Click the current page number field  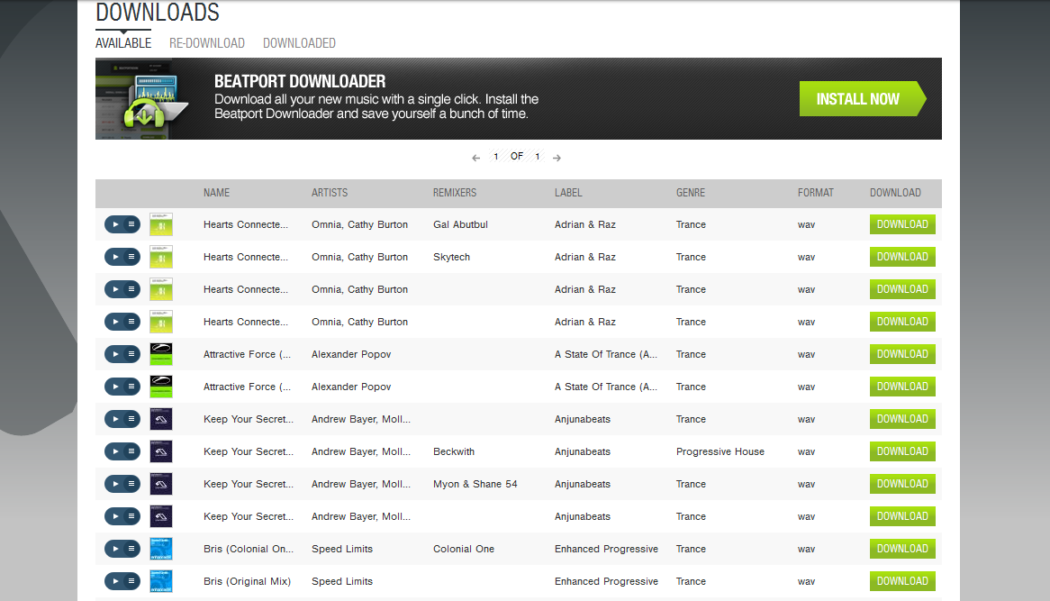[x=495, y=157]
